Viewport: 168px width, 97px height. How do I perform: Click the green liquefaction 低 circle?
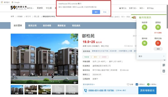[x=158, y=27]
